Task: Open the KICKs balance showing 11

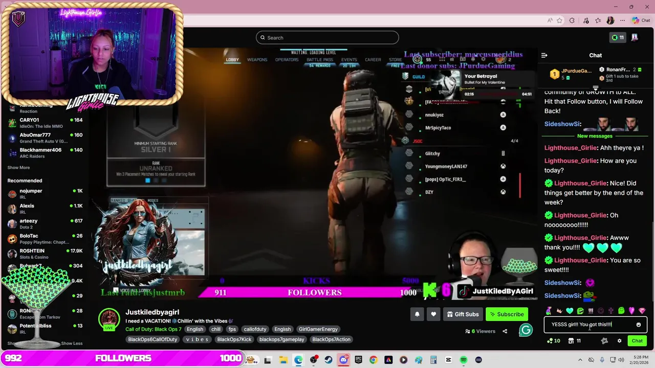Action: tap(618, 37)
